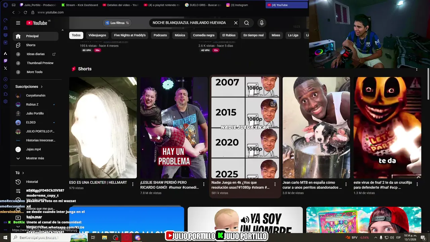Image resolution: width=430 pixels, height=242 pixels.
Task: Open GX Control speedometer icon
Action: 5,20
